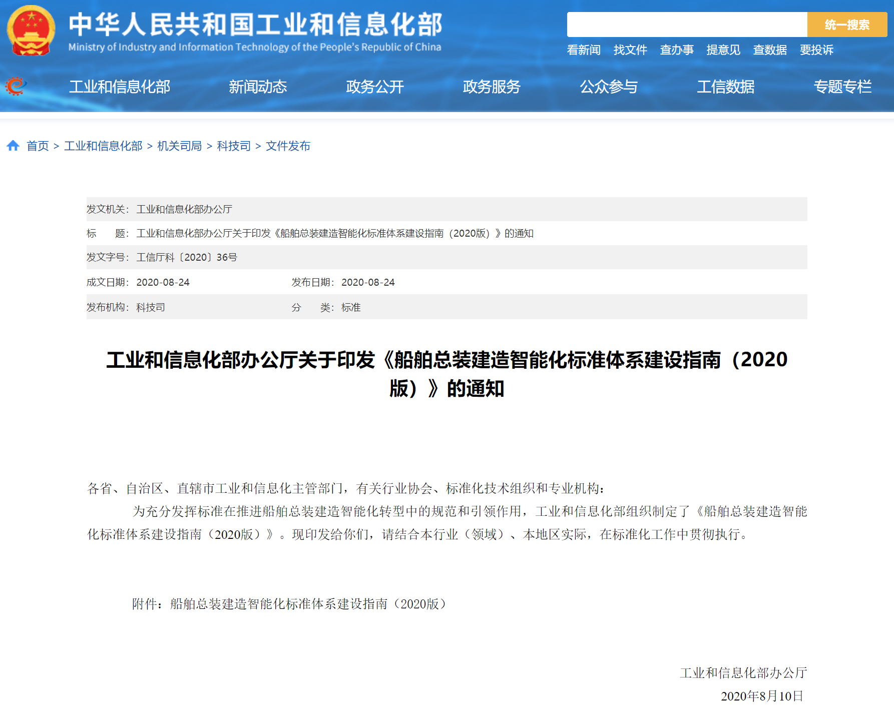Click 科技司 breadcrumb link
Image resolution: width=894 pixels, height=713 pixels.
(x=234, y=146)
